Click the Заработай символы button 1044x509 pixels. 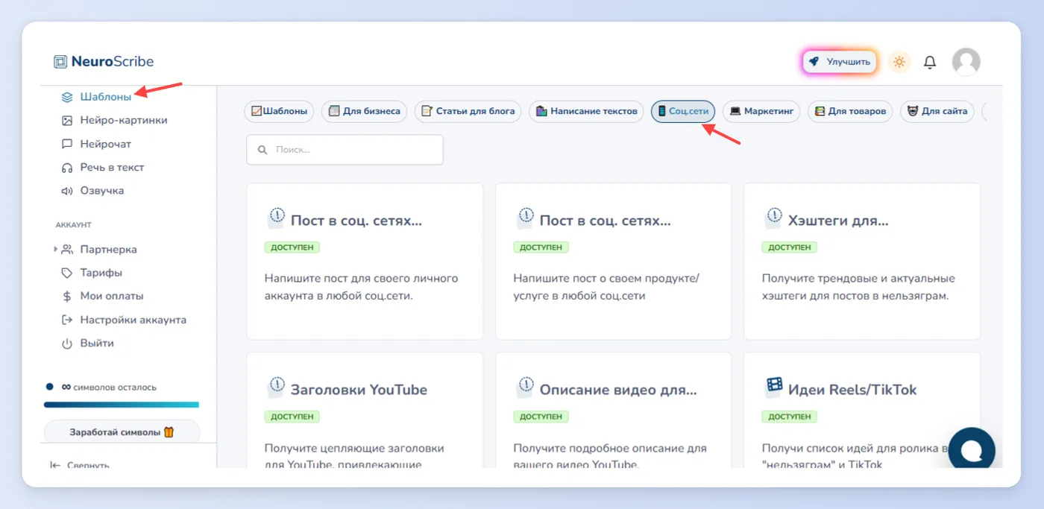(x=122, y=432)
